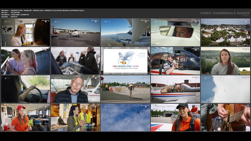Viewport: 251px width, 141px height.
Task: Open thumbnail showing rearview mirror reflection
Action: click(x=176, y=32)
